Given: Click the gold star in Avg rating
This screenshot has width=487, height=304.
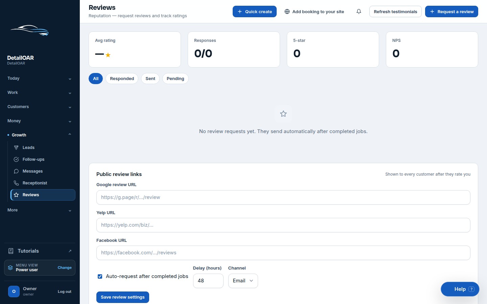Looking at the screenshot, I should (x=108, y=55).
